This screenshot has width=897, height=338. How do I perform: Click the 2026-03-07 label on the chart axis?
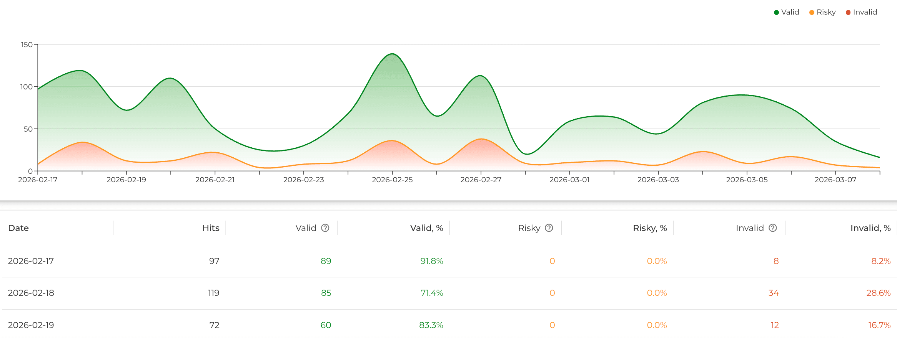pyautogui.click(x=835, y=180)
